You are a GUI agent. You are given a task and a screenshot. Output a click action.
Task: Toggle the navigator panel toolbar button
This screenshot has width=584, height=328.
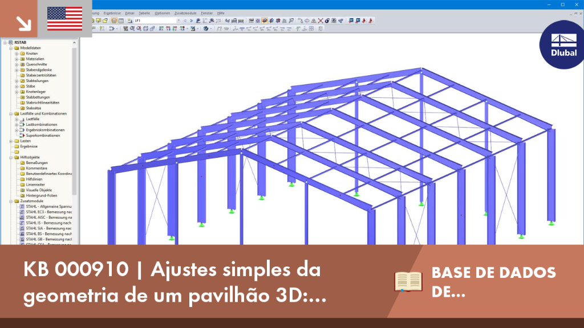pyautogui.click(x=114, y=21)
